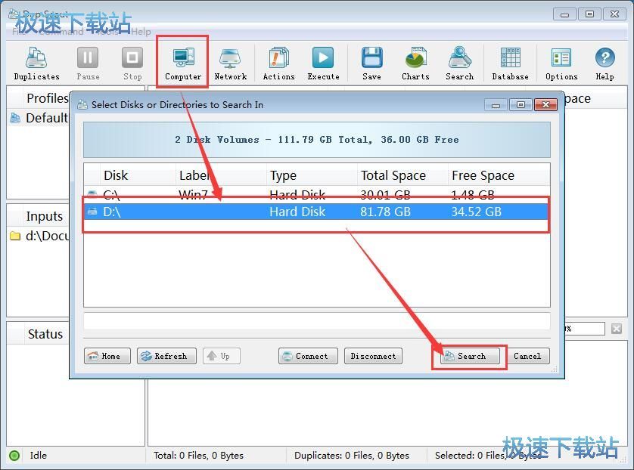This screenshot has height=470, width=634.
Task: Minimize the Select Disks dialog
Action: [496, 104]
